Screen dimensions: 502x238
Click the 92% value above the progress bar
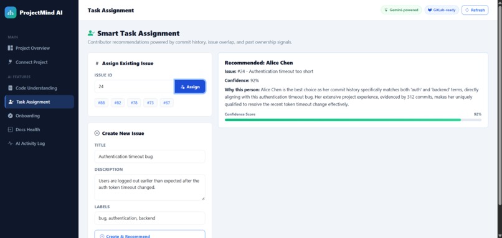click(477, 114)
